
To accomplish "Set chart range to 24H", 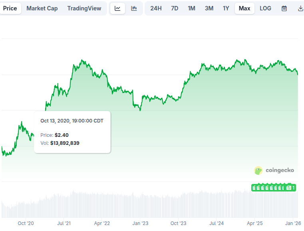I will pos(156,8).
